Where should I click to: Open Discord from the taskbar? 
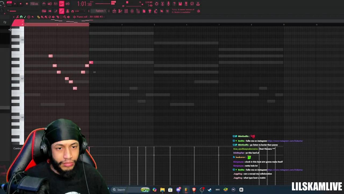coord(178,190)
